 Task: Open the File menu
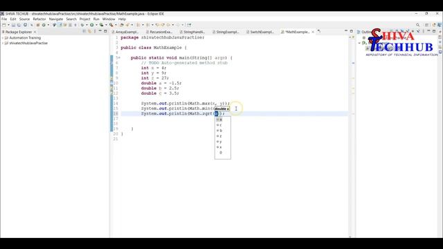click(4, 19)
